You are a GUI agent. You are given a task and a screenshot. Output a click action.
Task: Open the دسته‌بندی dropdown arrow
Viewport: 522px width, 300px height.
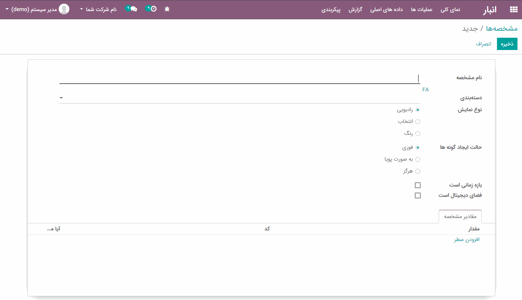coord(61,98)
